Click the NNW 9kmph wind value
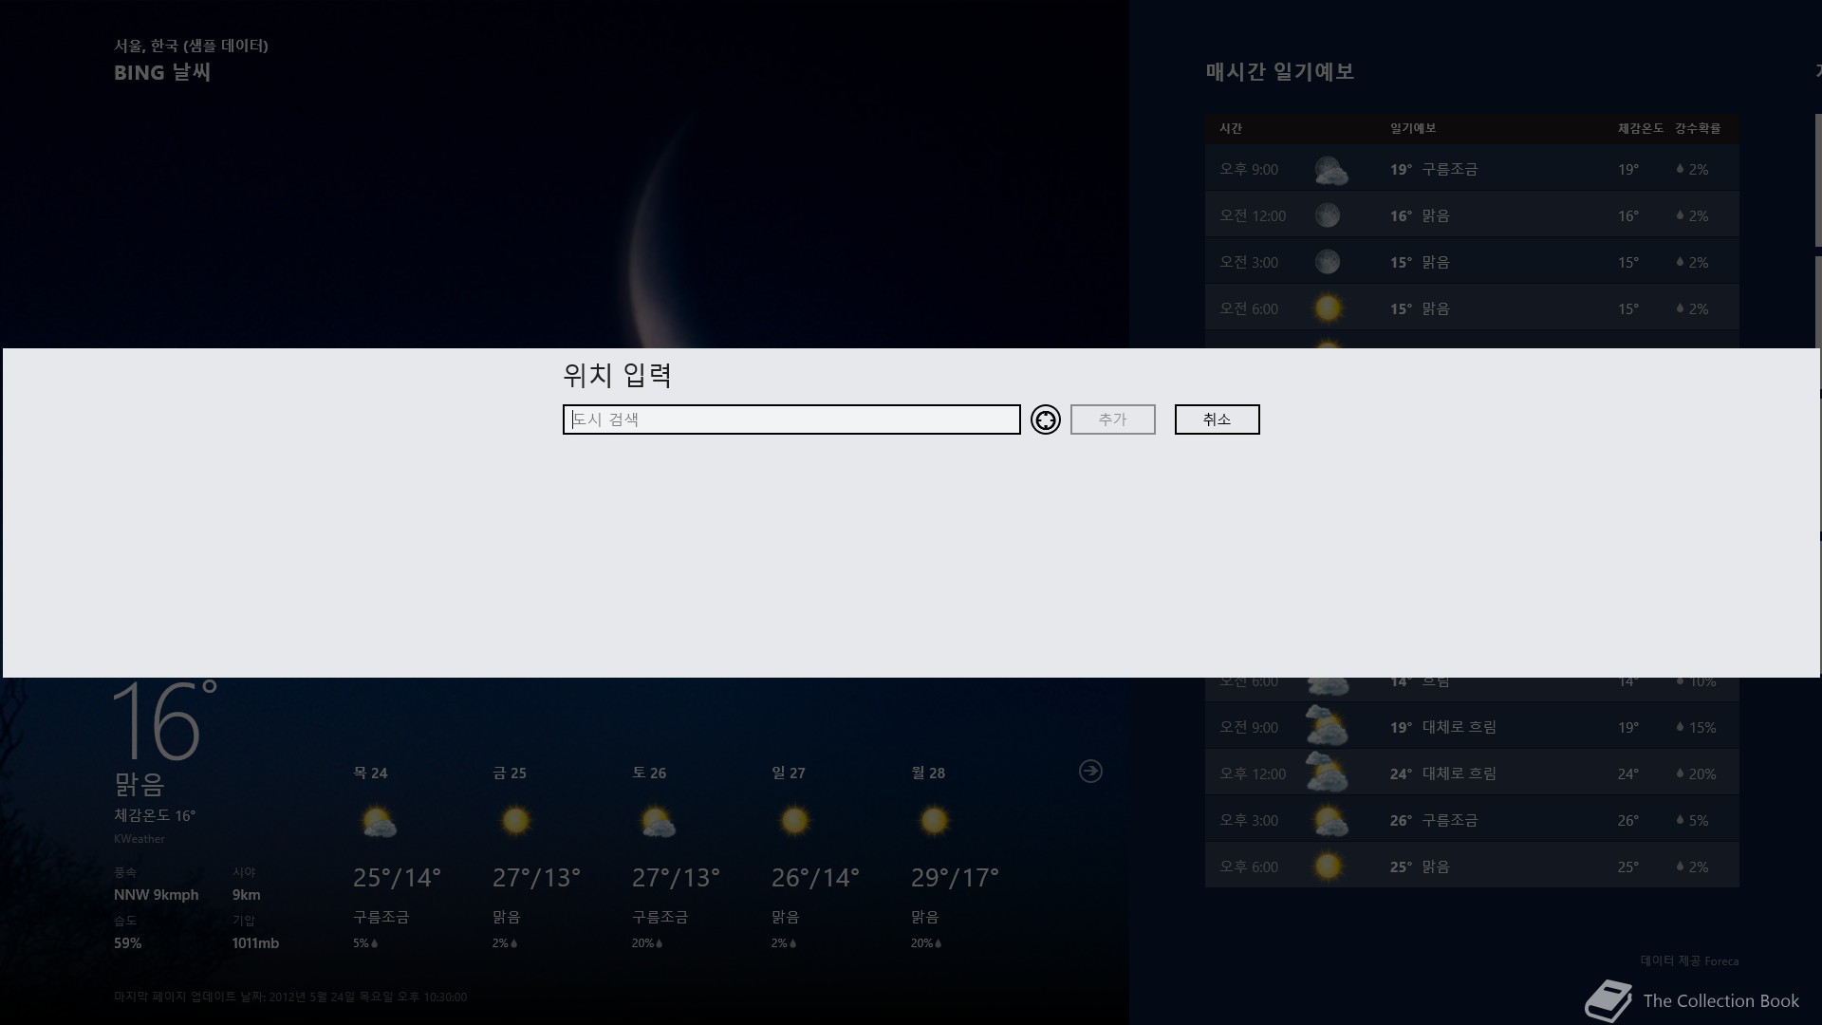This screenshot has width=1822, height=1025. (157, 895)
